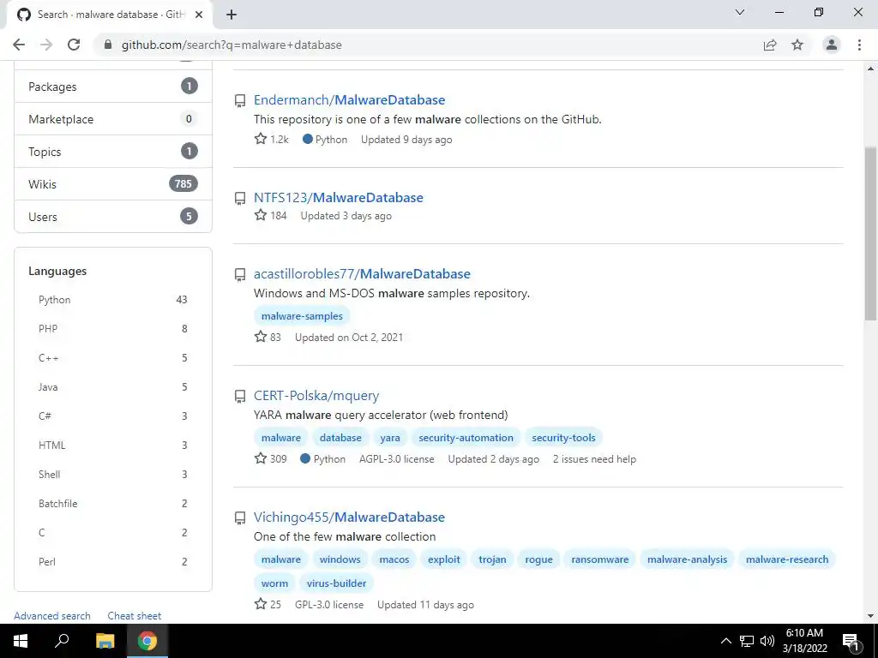
Task: Open CERT-Polska/mquery repository
Action: click(x=316, y=396)
